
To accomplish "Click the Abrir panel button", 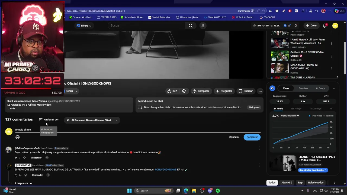I will click(x=254, y=107).
